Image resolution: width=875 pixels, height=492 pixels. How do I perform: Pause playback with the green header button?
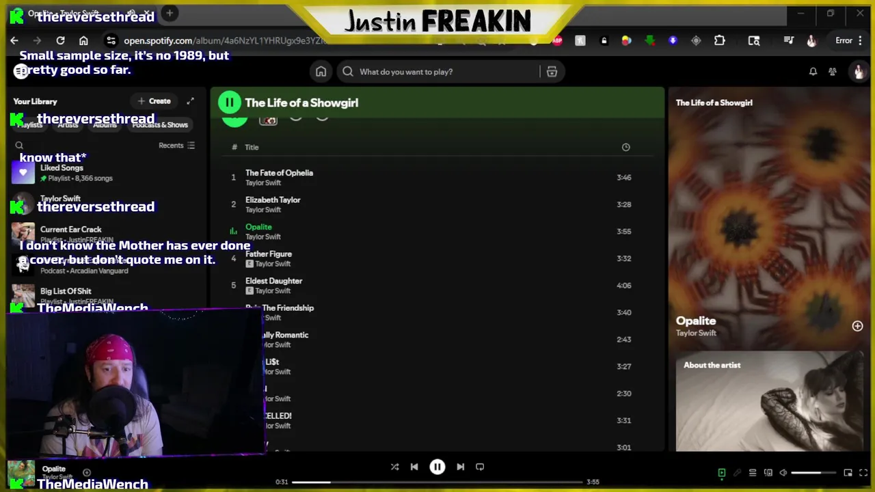[230, 102]
